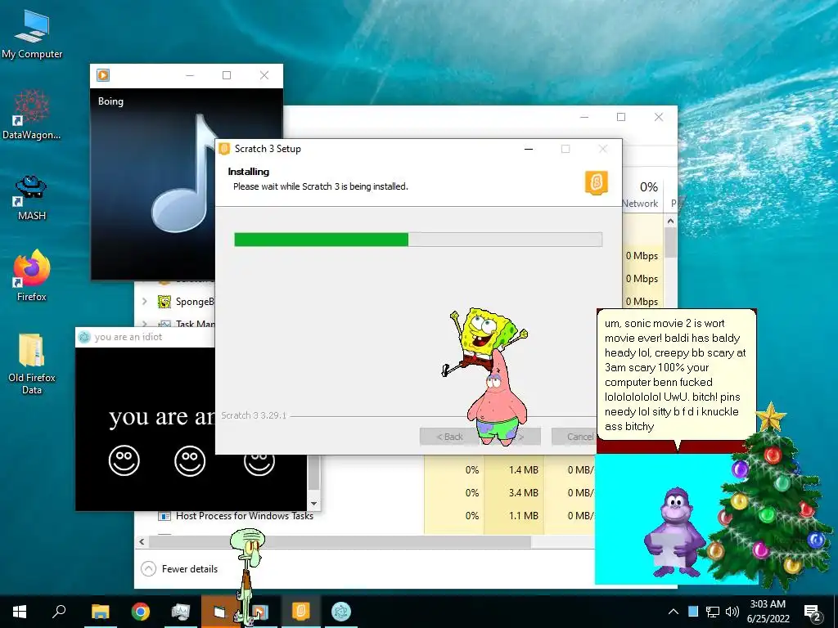Screen dimensions: 838x628
Task: Click the atom icon in 'you are an idiot' title bar
Action: click(84, 337)
